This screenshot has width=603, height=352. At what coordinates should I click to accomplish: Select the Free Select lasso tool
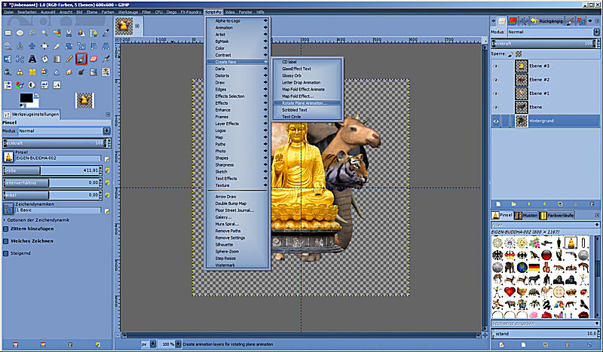click(32, 33)
